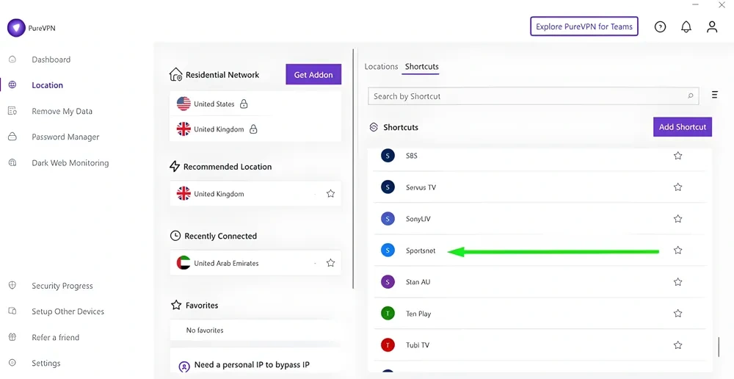Click the Location globe icon in sidebar
This screenshot has height=379, width=734.
[12, 84]
